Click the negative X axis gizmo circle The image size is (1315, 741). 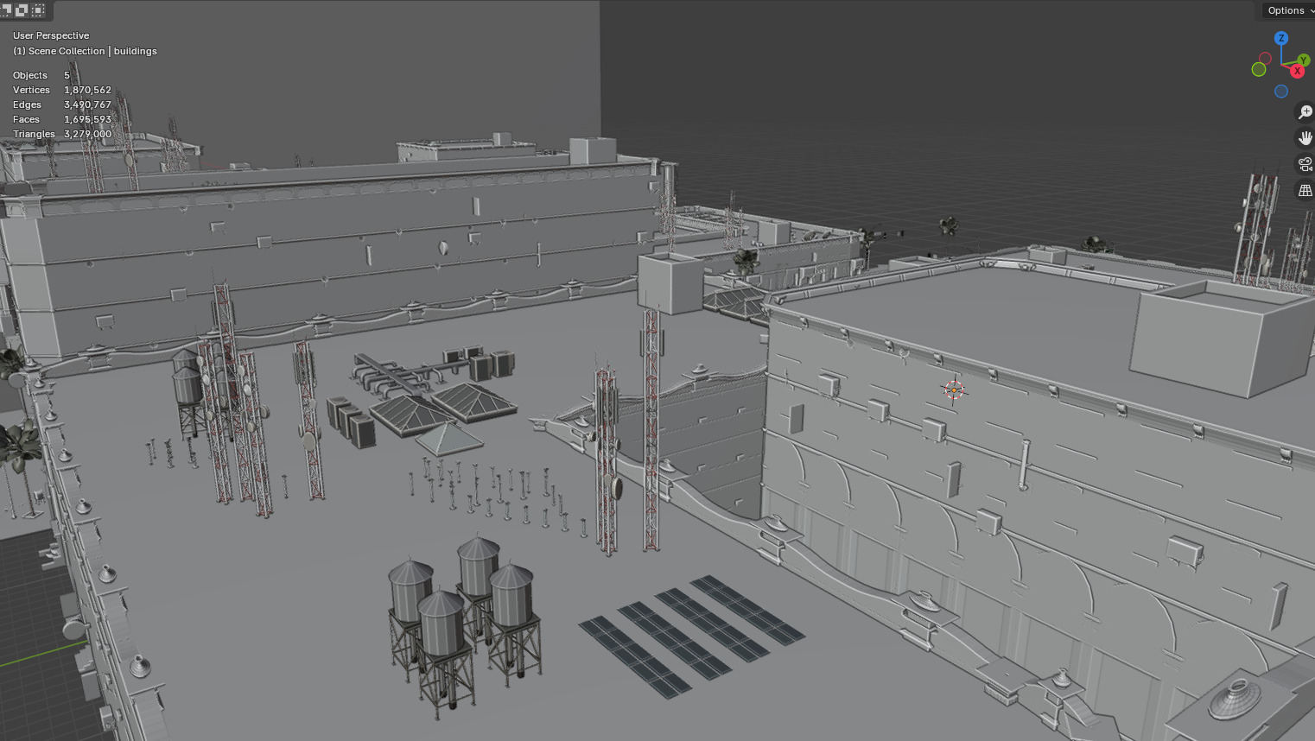click(1265, 58)
